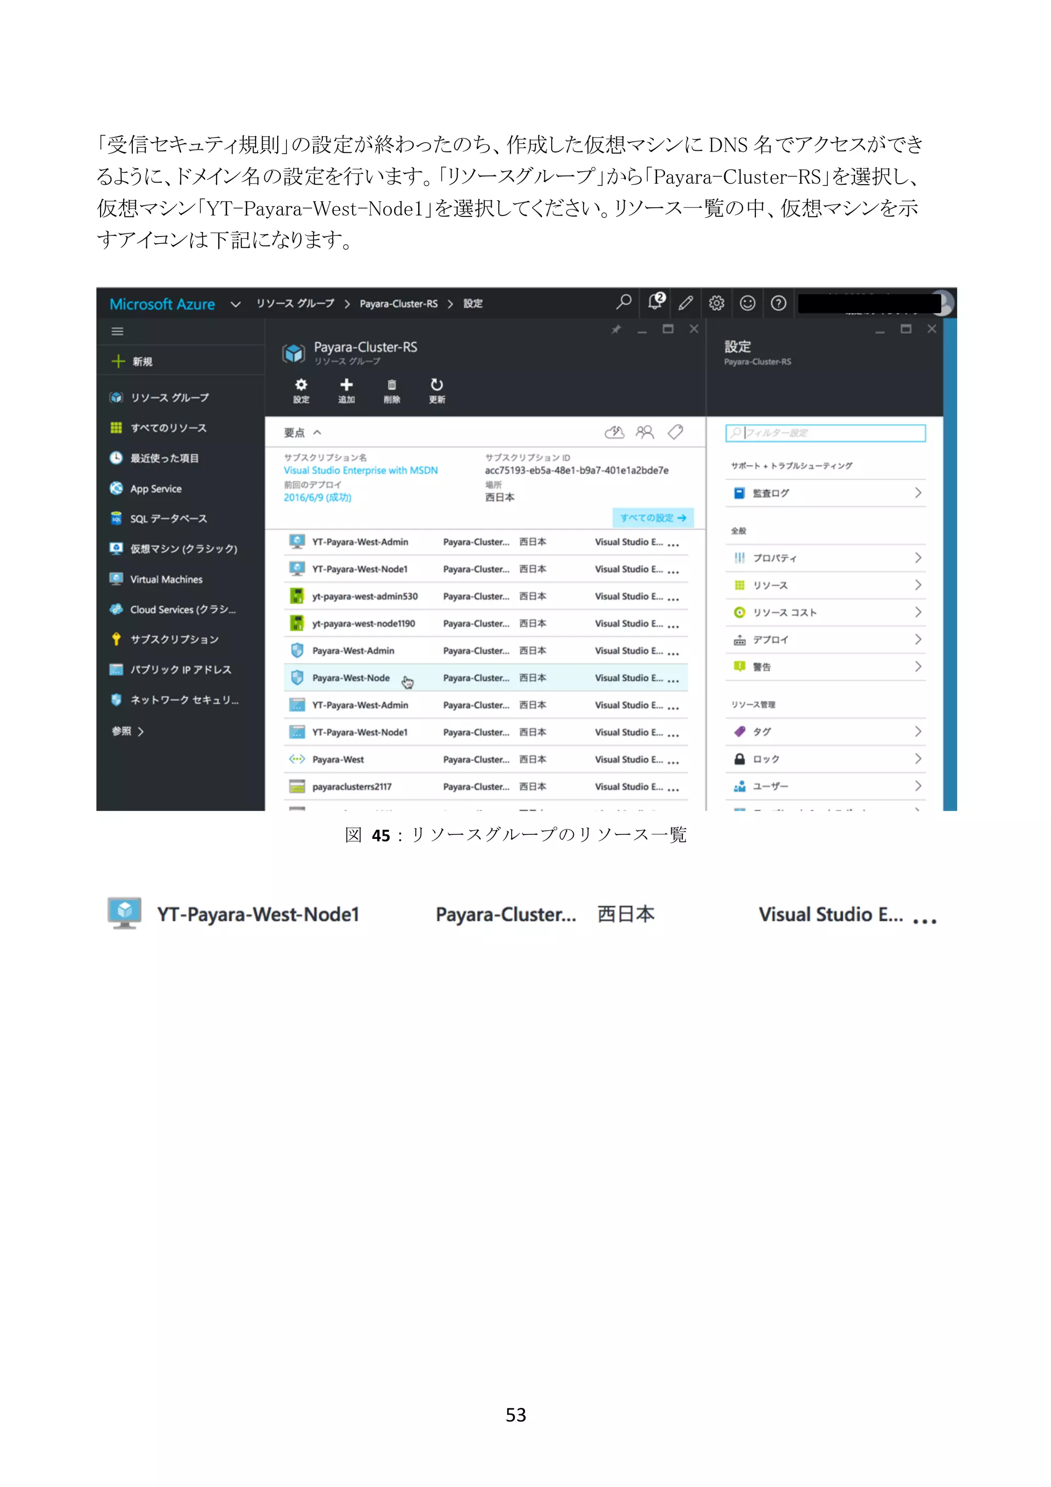Open the notifications bell icon
The image size is (1051, 1487).
tap(655, 302)
